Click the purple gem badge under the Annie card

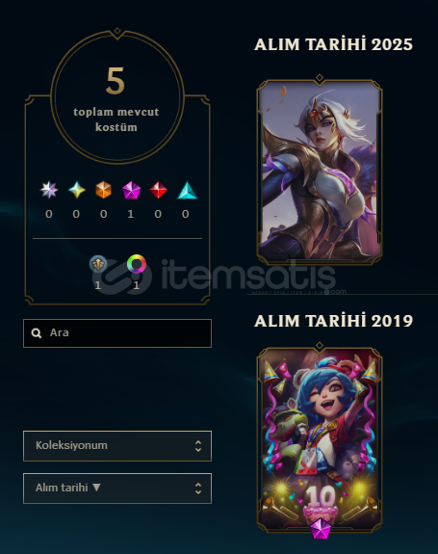pos(321,529)
